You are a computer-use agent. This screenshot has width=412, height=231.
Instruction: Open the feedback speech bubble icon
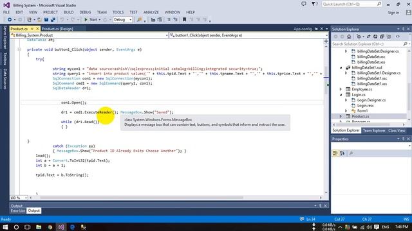304,4
